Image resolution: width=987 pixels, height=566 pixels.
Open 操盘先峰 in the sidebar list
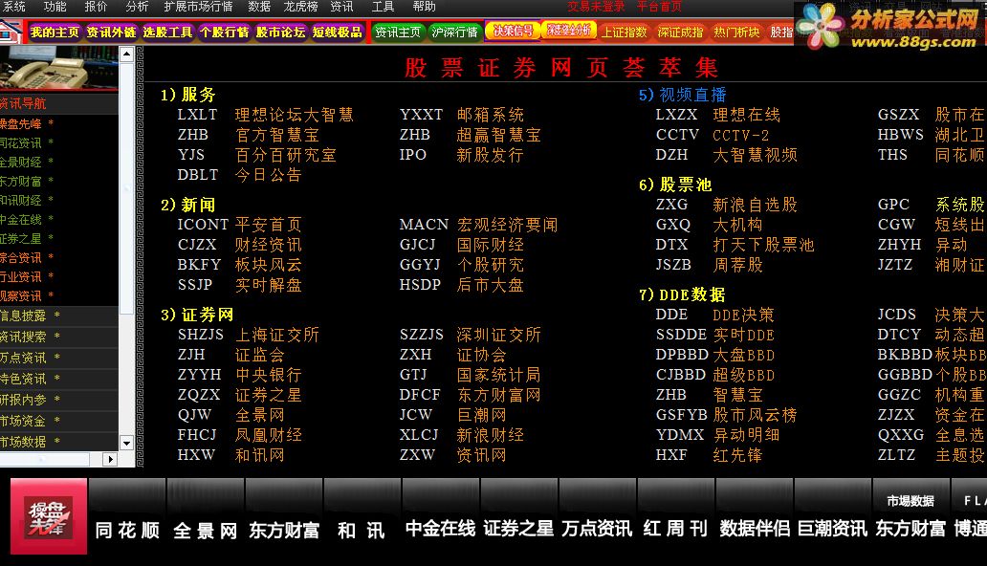click(27, 123)
